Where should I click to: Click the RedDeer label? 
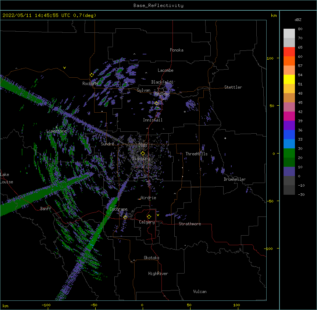[162, 94]
